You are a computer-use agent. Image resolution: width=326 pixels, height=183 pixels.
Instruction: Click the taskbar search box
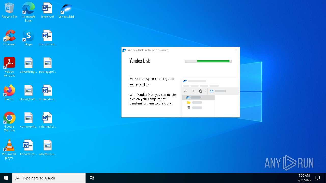pyautogui.click(x=49, y=178)
